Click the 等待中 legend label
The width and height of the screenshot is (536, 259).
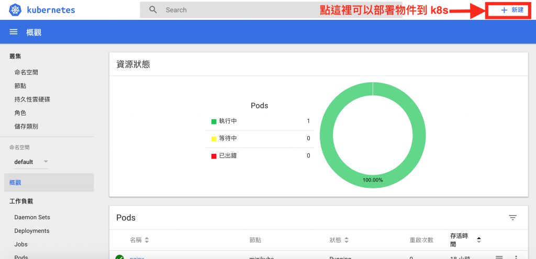tap(228, 138)
